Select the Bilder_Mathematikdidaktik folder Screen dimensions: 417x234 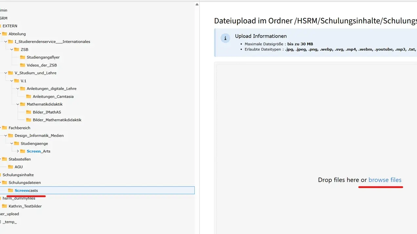57,120
